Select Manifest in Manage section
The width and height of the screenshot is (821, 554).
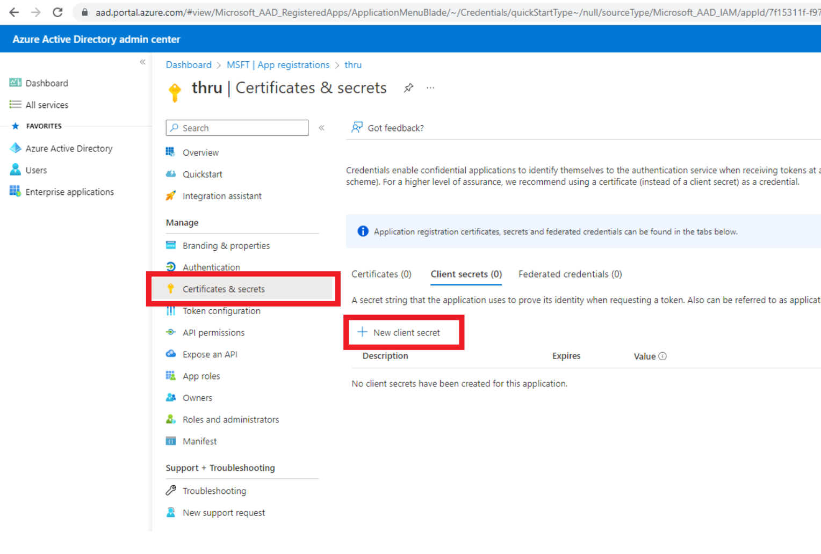[x=199, y=441]
